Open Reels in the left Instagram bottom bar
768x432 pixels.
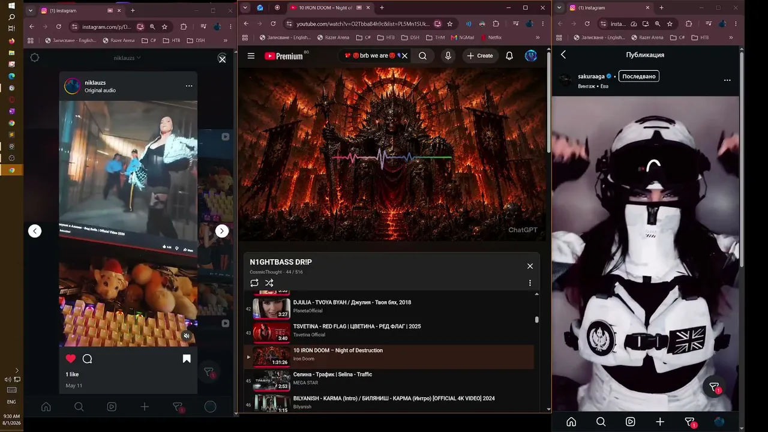coord(112,406)
